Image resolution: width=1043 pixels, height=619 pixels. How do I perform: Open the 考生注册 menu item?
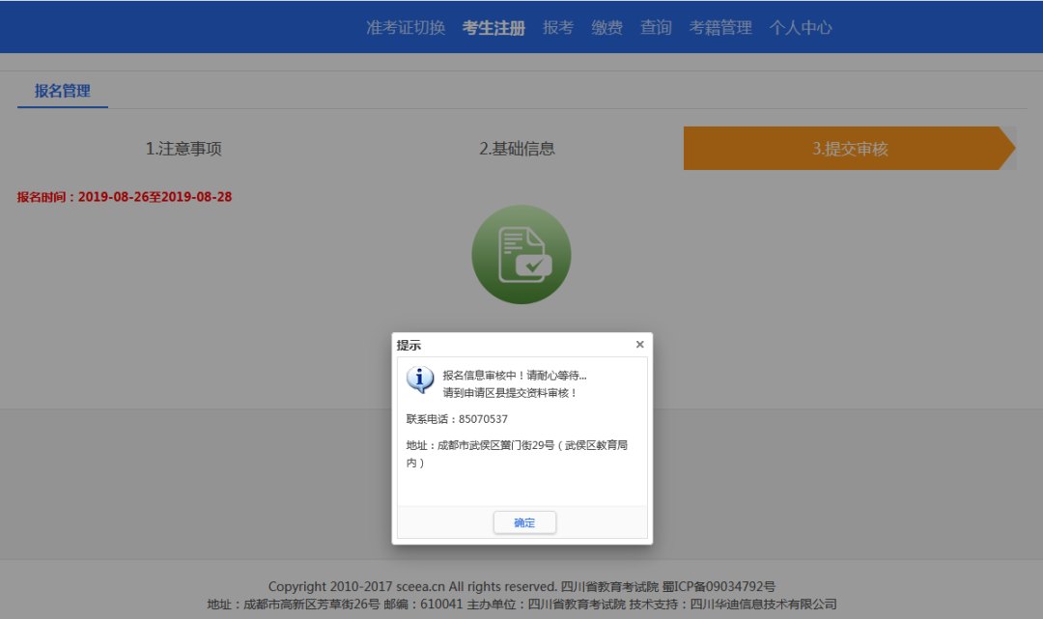493,28
